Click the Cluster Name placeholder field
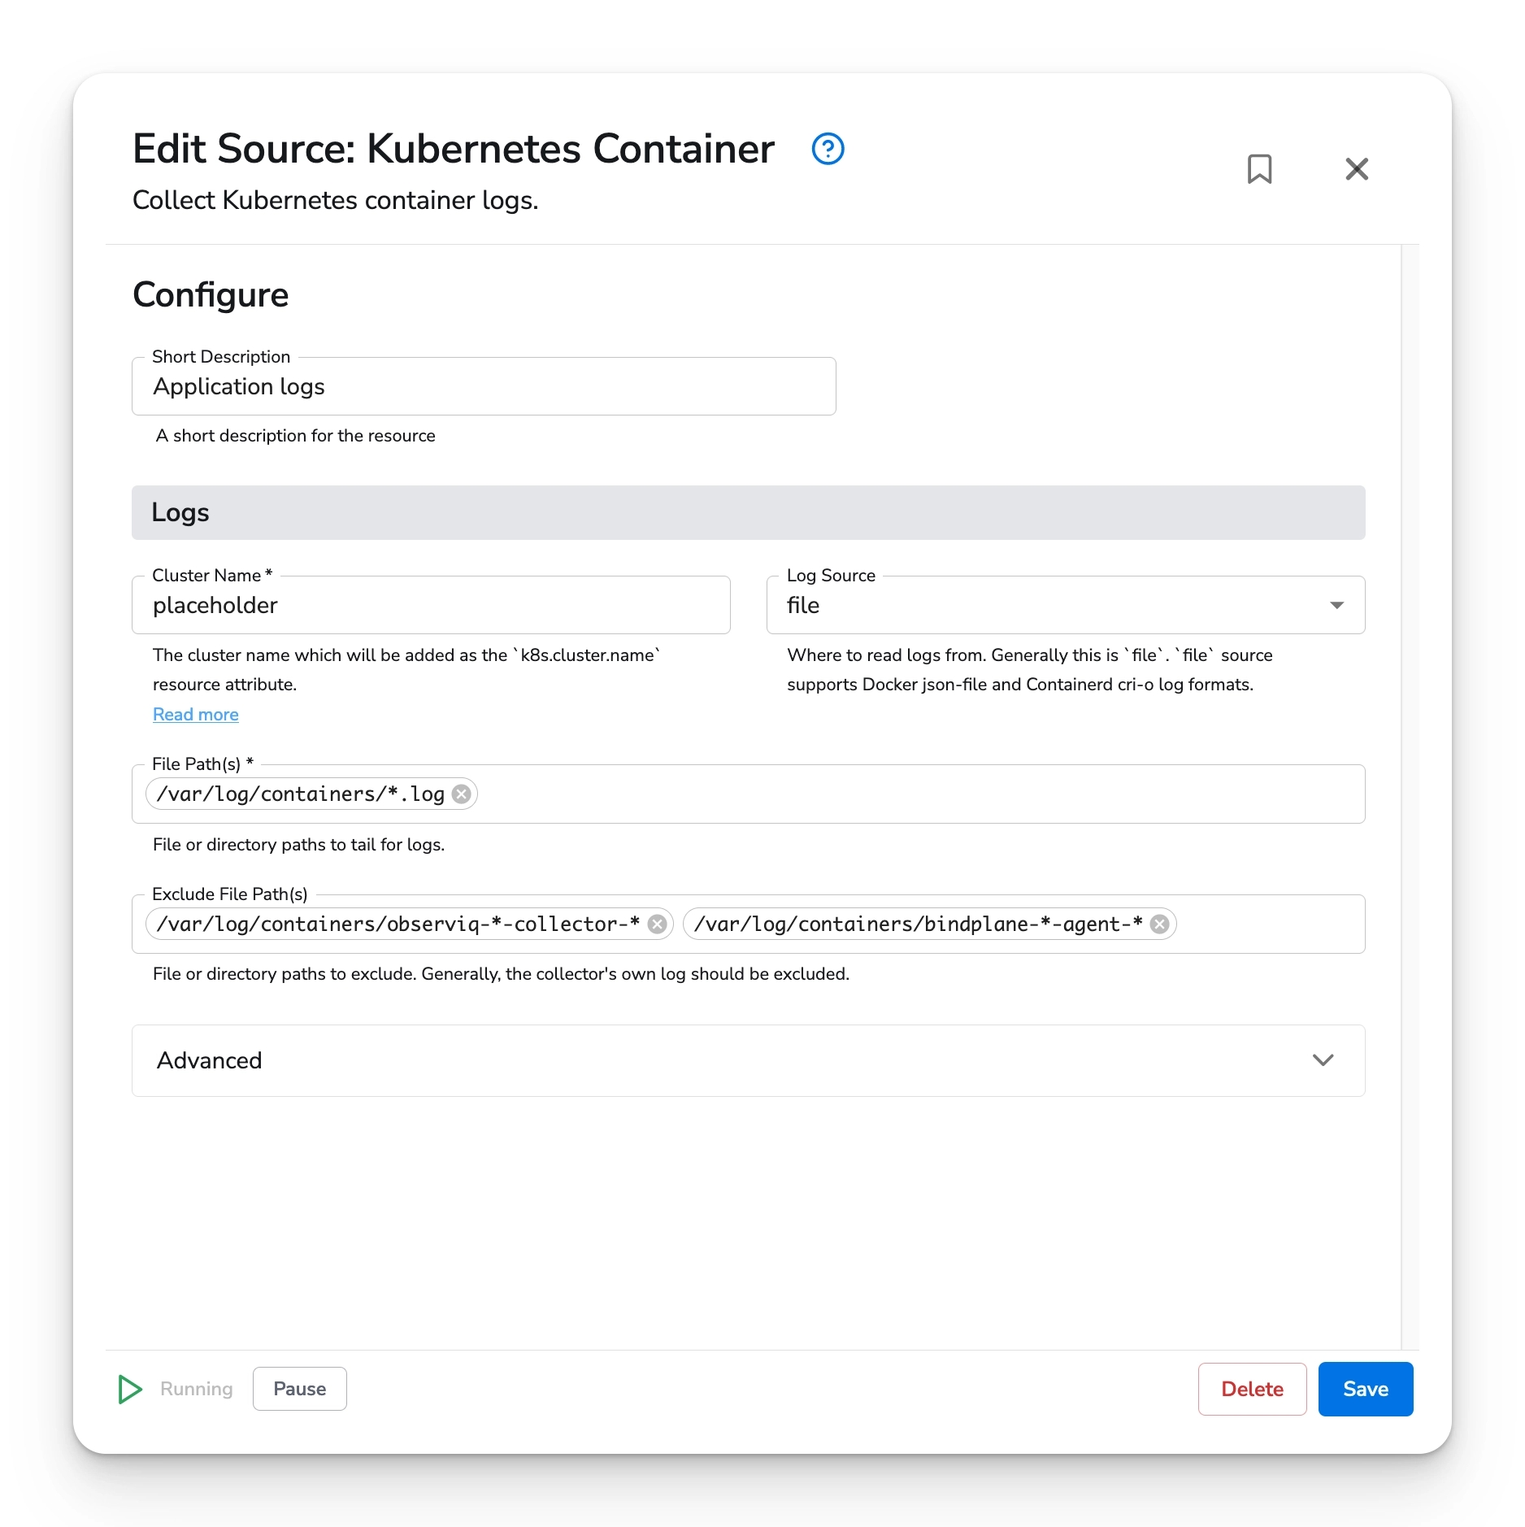 [431, 605]
